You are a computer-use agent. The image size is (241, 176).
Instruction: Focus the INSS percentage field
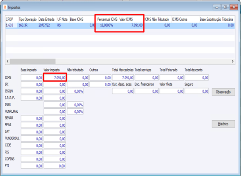pos(75,105)
